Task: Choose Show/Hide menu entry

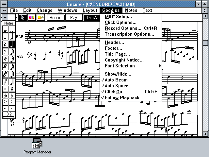Action: coord(131,74)
